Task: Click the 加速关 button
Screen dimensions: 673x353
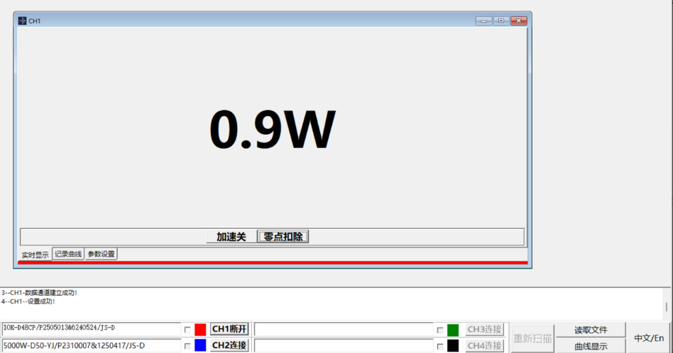Action: point(231,237)
